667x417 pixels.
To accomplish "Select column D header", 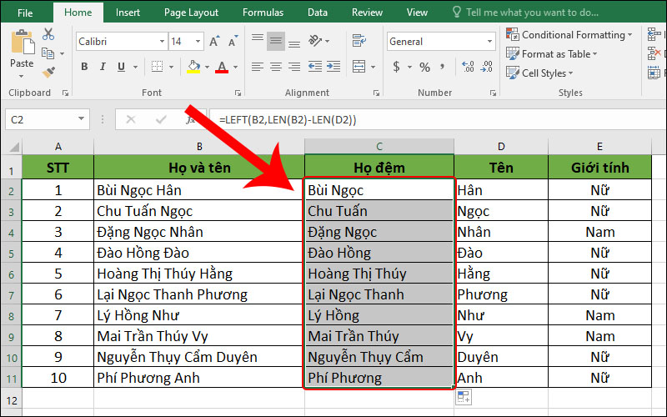I will pos(501,147).
